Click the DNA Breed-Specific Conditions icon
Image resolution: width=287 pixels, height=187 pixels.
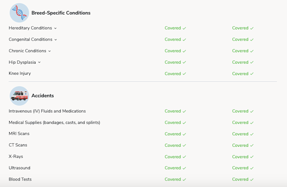click(19, 13)
